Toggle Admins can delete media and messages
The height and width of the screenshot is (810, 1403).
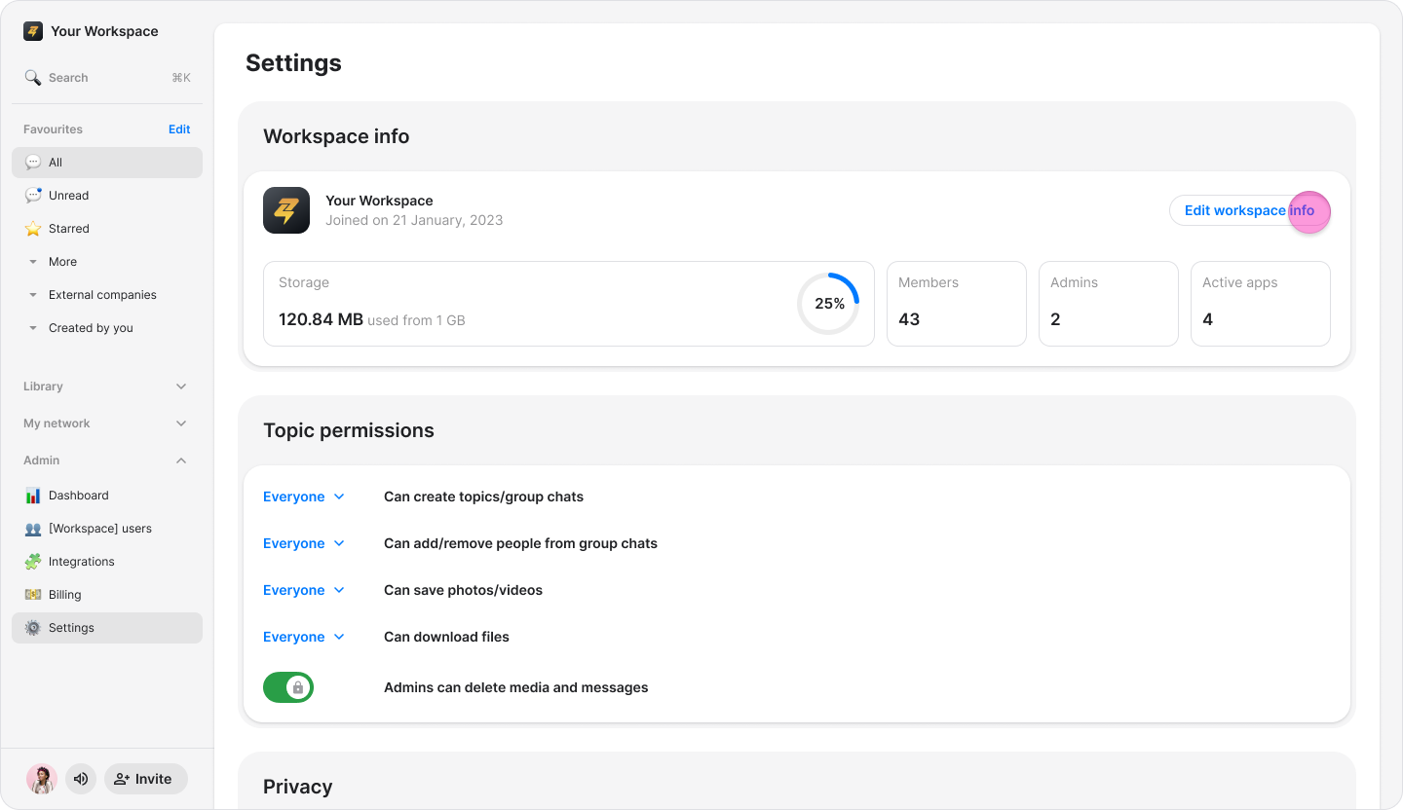tap(288, 687)
